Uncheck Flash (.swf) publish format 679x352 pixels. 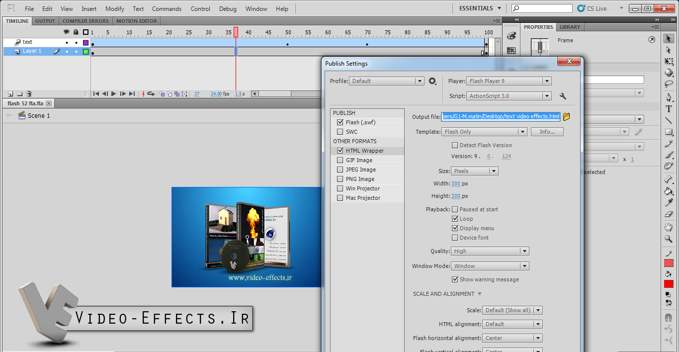[x=340, y=122]
